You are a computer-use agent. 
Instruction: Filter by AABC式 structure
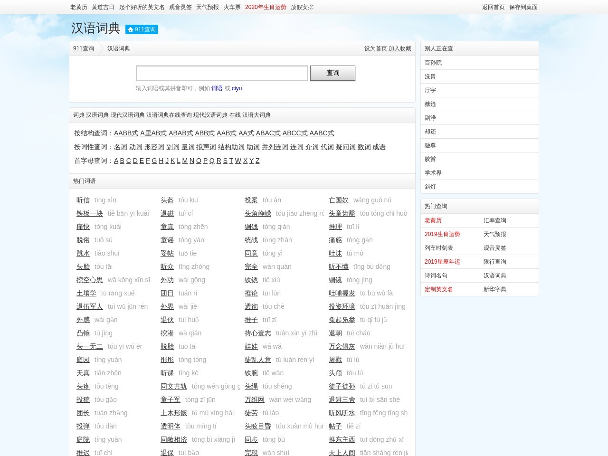(322, 133)
